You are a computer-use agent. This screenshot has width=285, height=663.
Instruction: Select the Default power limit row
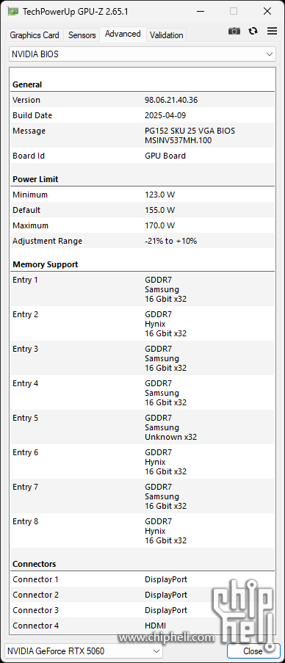click(x=142, y=210)
